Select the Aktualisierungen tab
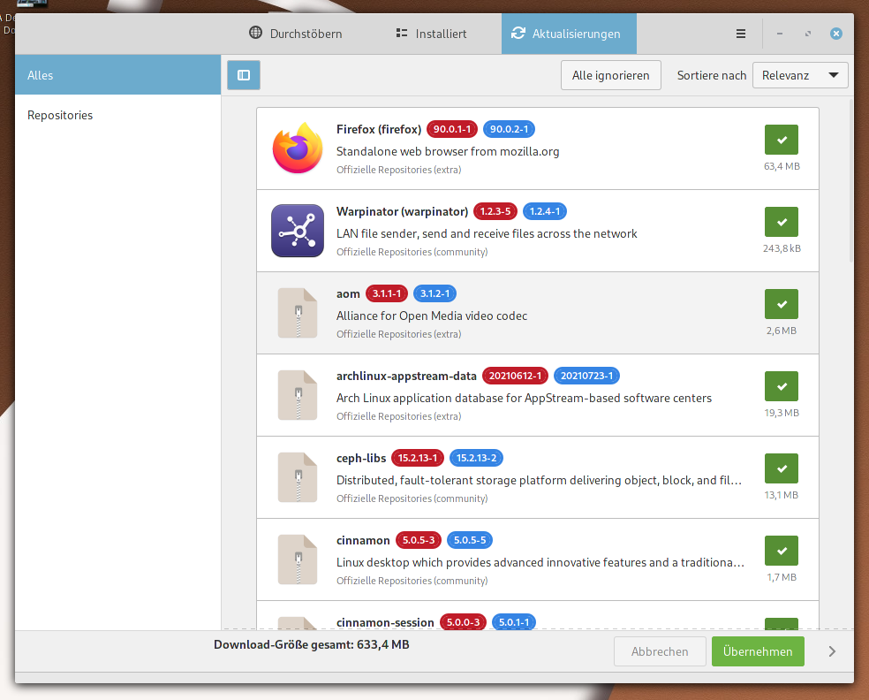869x700 pixels. click(x=569, y=34)
